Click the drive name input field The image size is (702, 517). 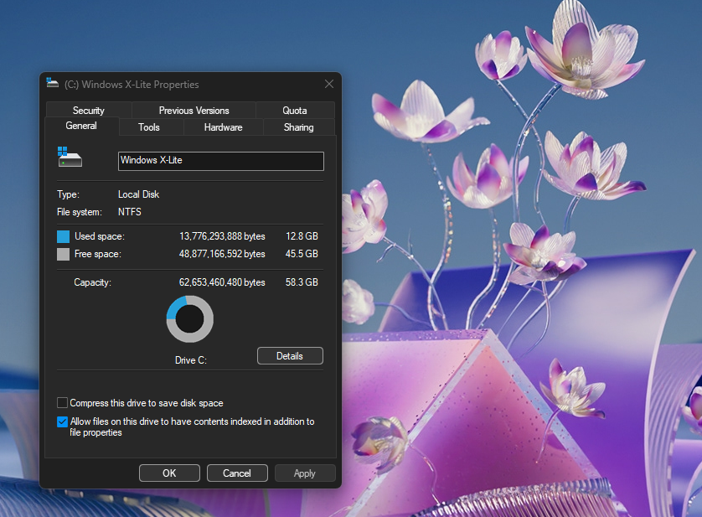point(220,161)
